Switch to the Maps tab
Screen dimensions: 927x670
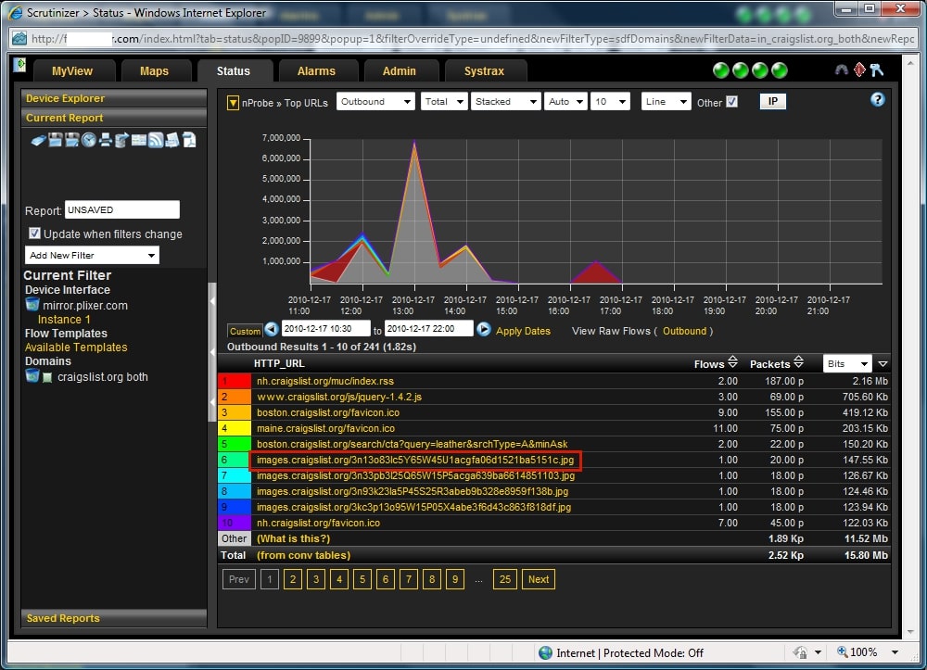[x=155, y=70]
